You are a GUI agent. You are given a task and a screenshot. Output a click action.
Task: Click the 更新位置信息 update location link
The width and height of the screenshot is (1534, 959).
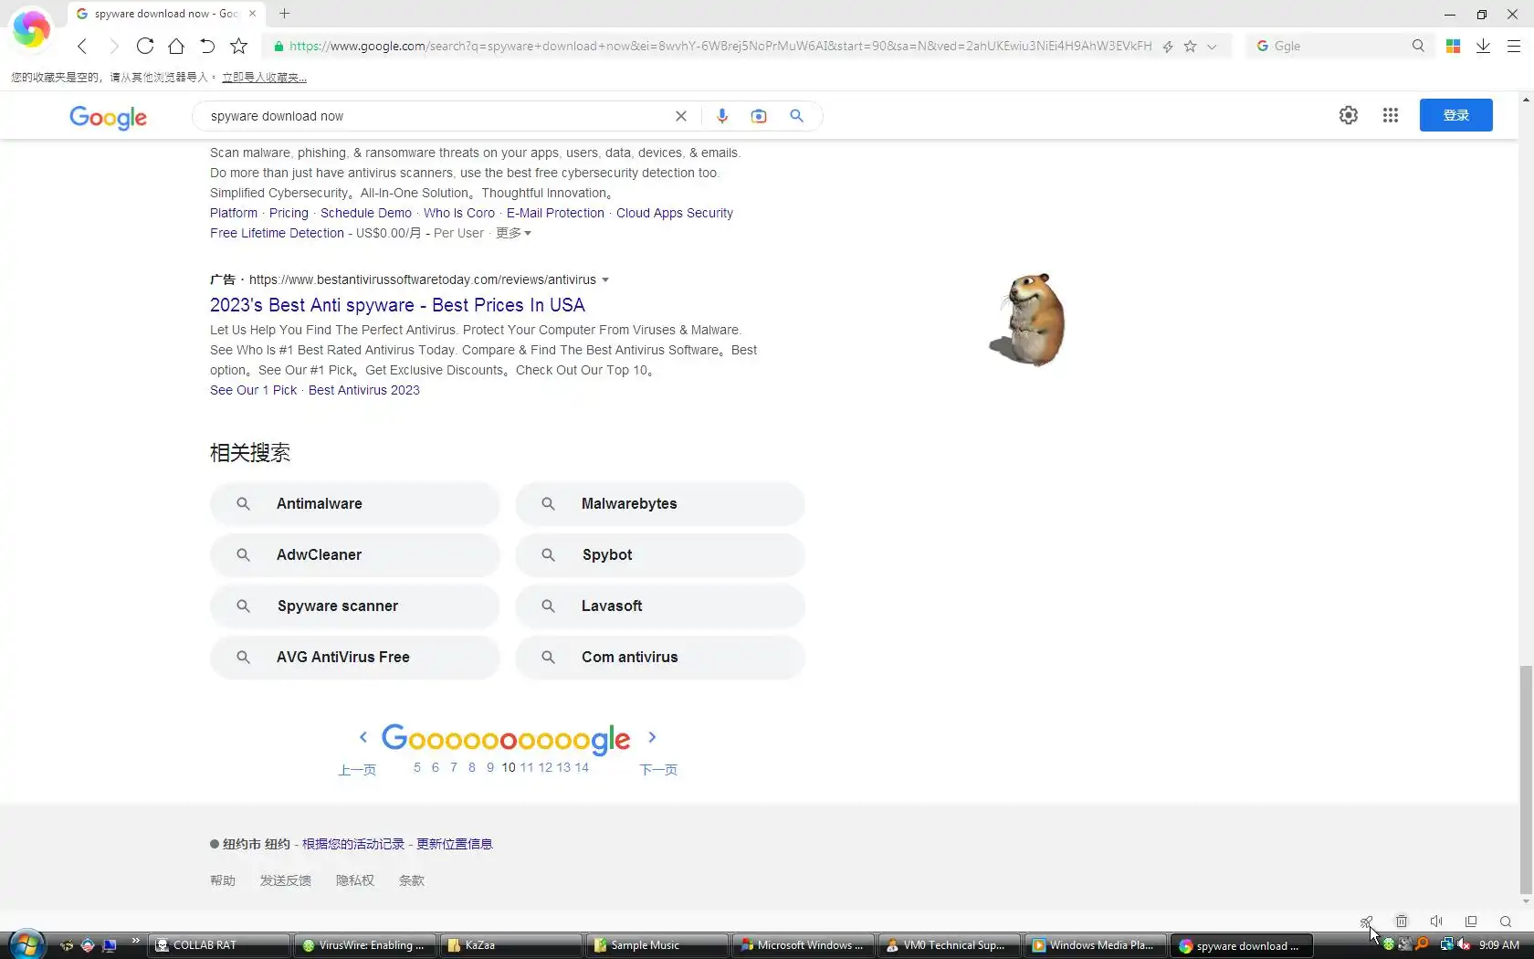pyautogui.click(x=455, y=844)
